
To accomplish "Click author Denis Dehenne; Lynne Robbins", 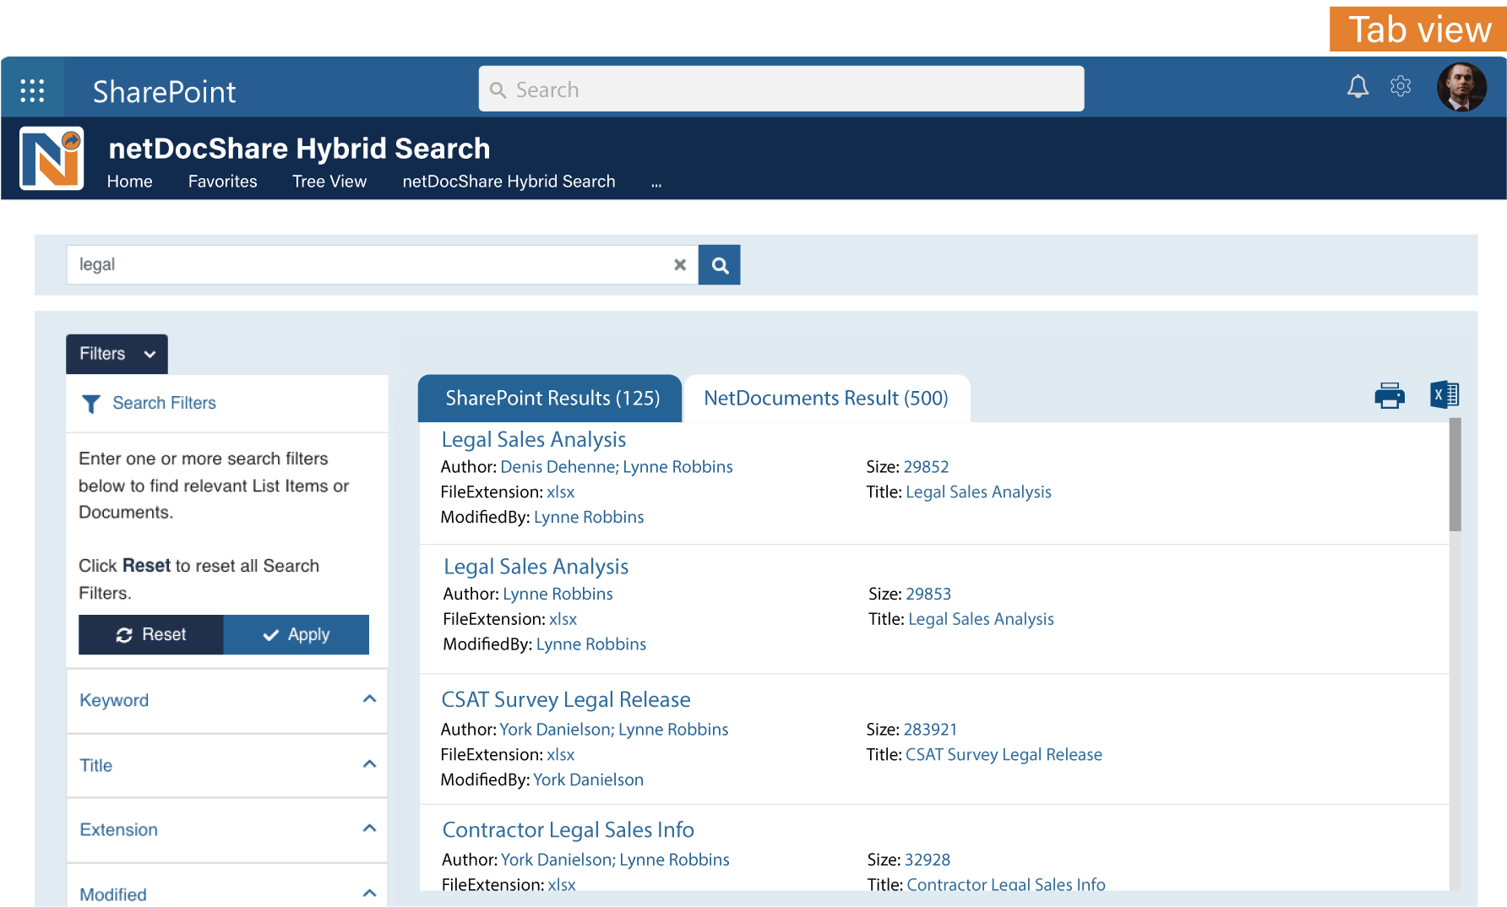I will (x=617, y=467).
